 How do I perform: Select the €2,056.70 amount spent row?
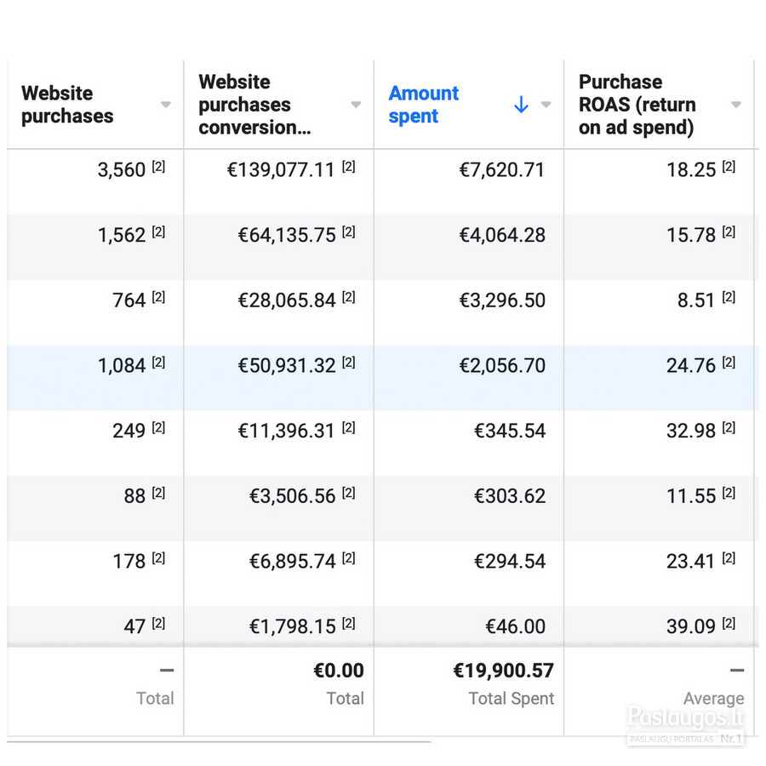click(383, 378)
